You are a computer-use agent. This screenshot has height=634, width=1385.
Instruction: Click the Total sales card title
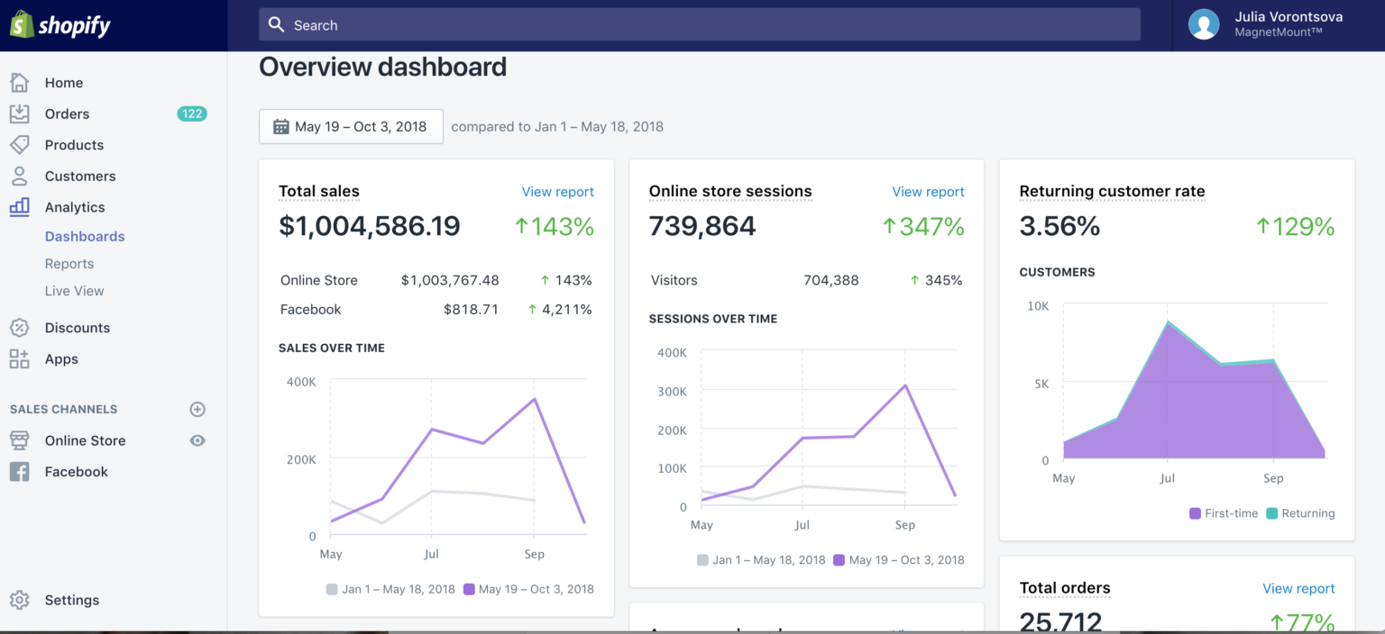click(319, 191)
